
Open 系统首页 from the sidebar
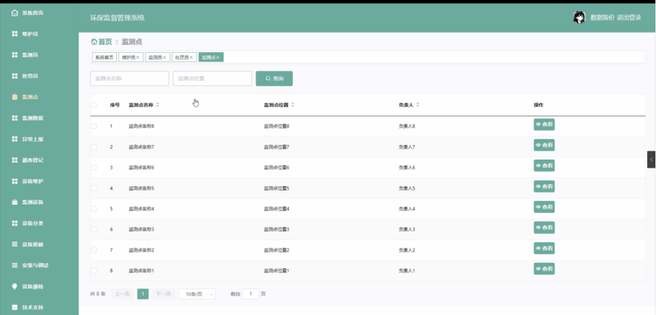(x=28, y=13)
